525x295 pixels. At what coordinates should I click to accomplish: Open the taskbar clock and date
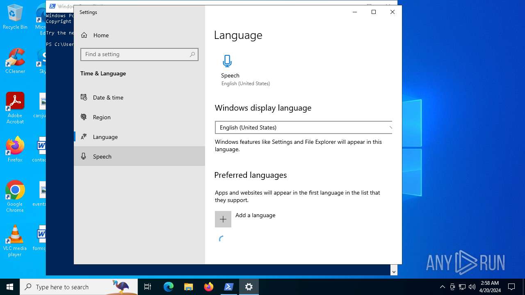490,287
